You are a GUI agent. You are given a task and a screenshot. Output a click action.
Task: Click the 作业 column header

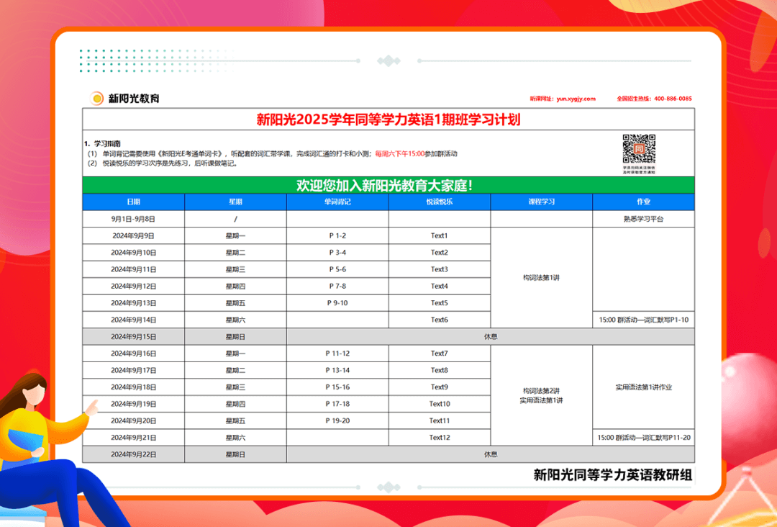644,202
